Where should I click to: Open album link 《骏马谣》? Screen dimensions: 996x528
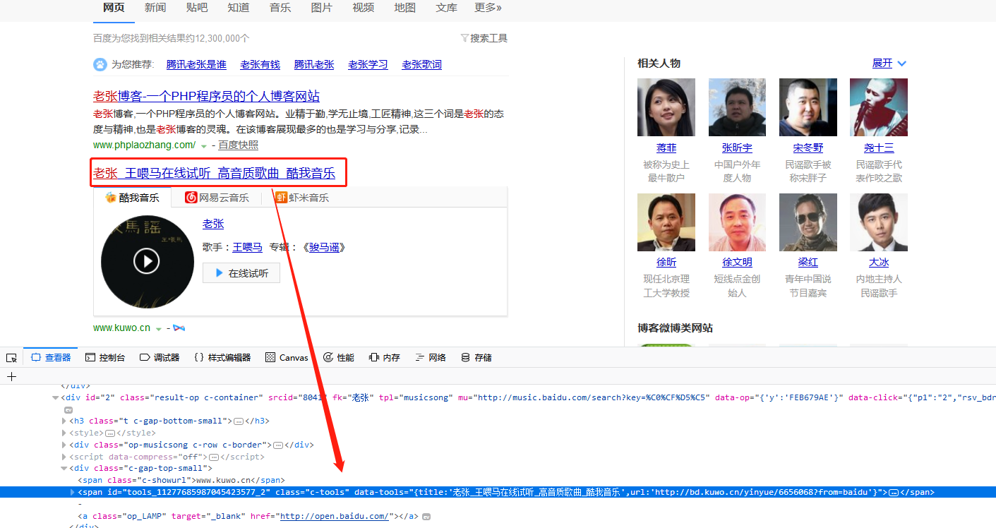point(323,247)
